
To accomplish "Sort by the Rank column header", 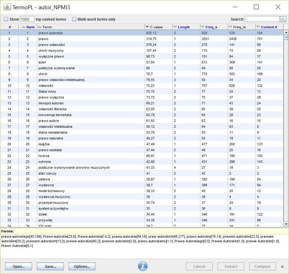I will pos(28,27).
